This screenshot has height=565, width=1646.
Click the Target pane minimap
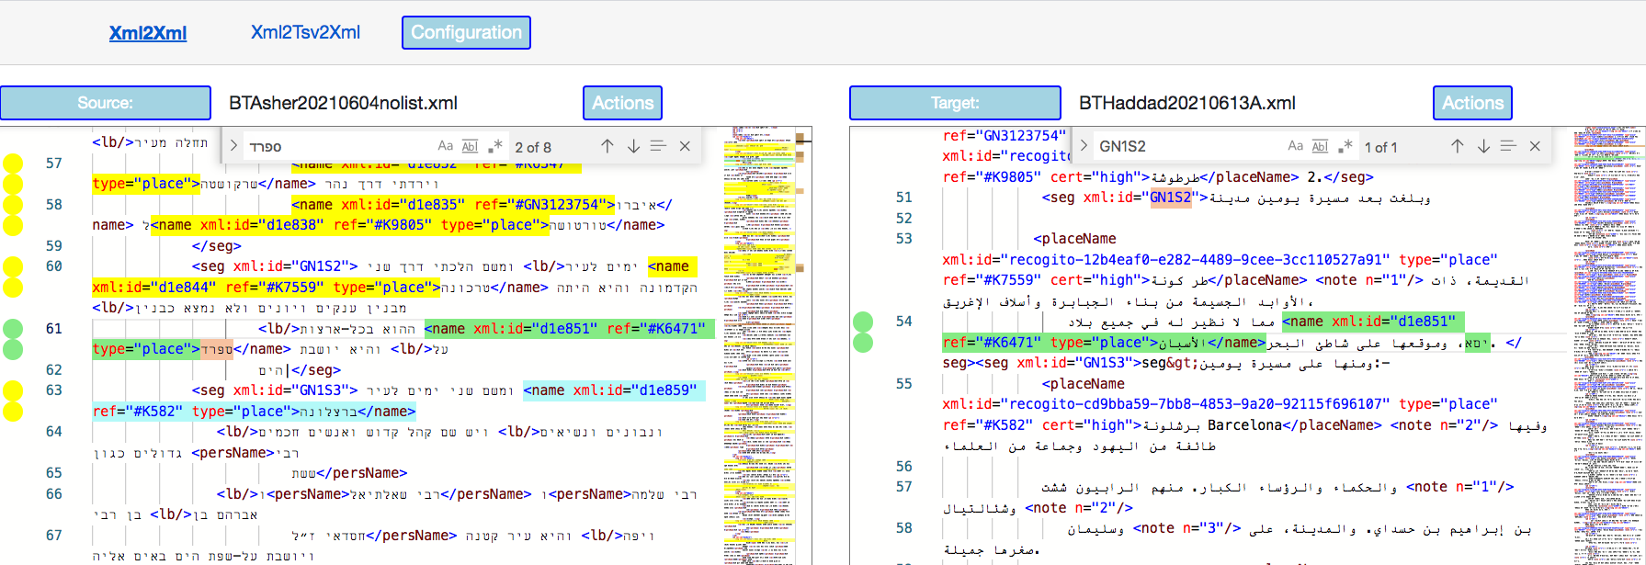click(x=1608, y=345)
